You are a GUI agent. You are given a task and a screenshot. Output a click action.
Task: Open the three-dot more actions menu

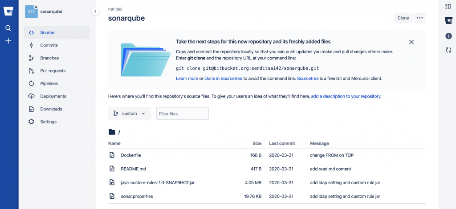pos(419,18)
